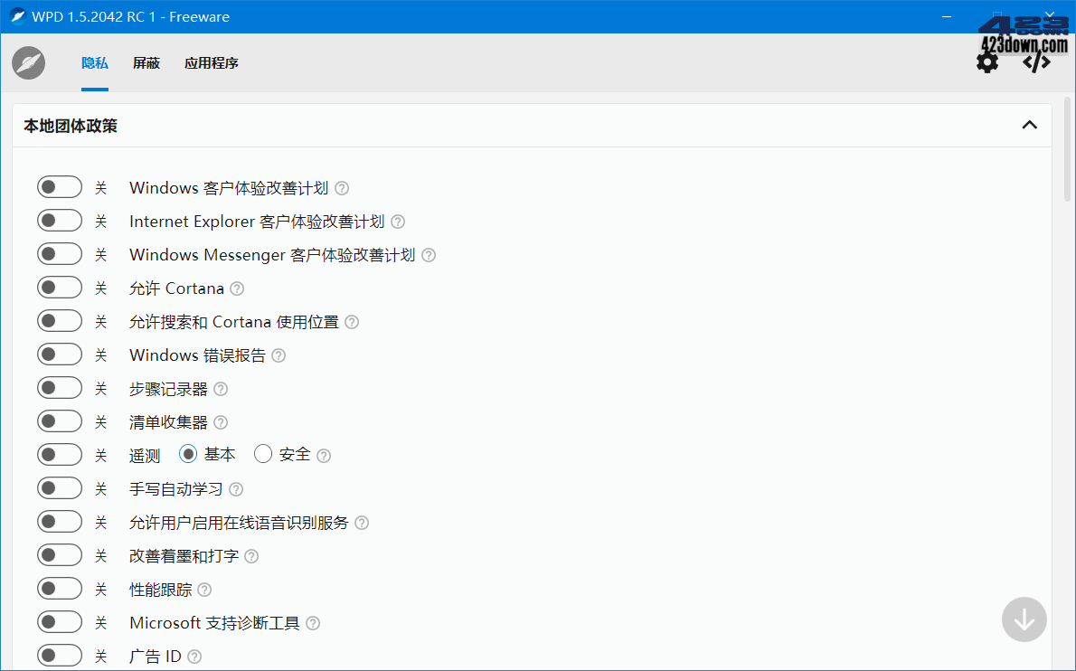Click the scroll-down arrow button
The image size is (1076, 671).
coord(1024,619)
